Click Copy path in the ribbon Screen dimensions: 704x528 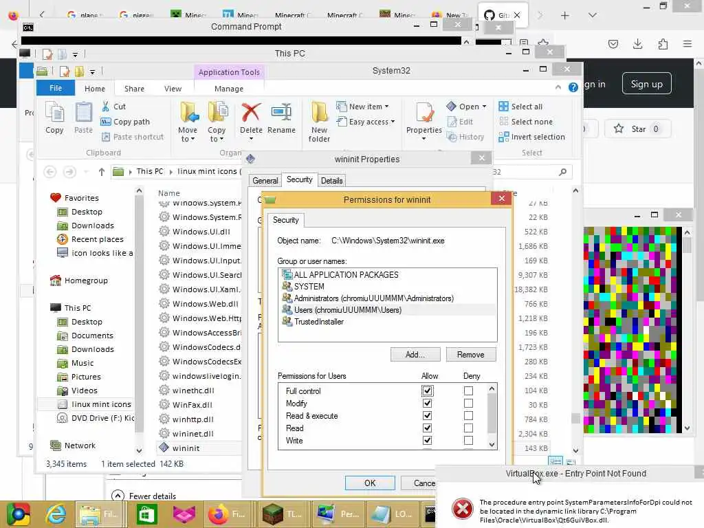tap(126, 122)
